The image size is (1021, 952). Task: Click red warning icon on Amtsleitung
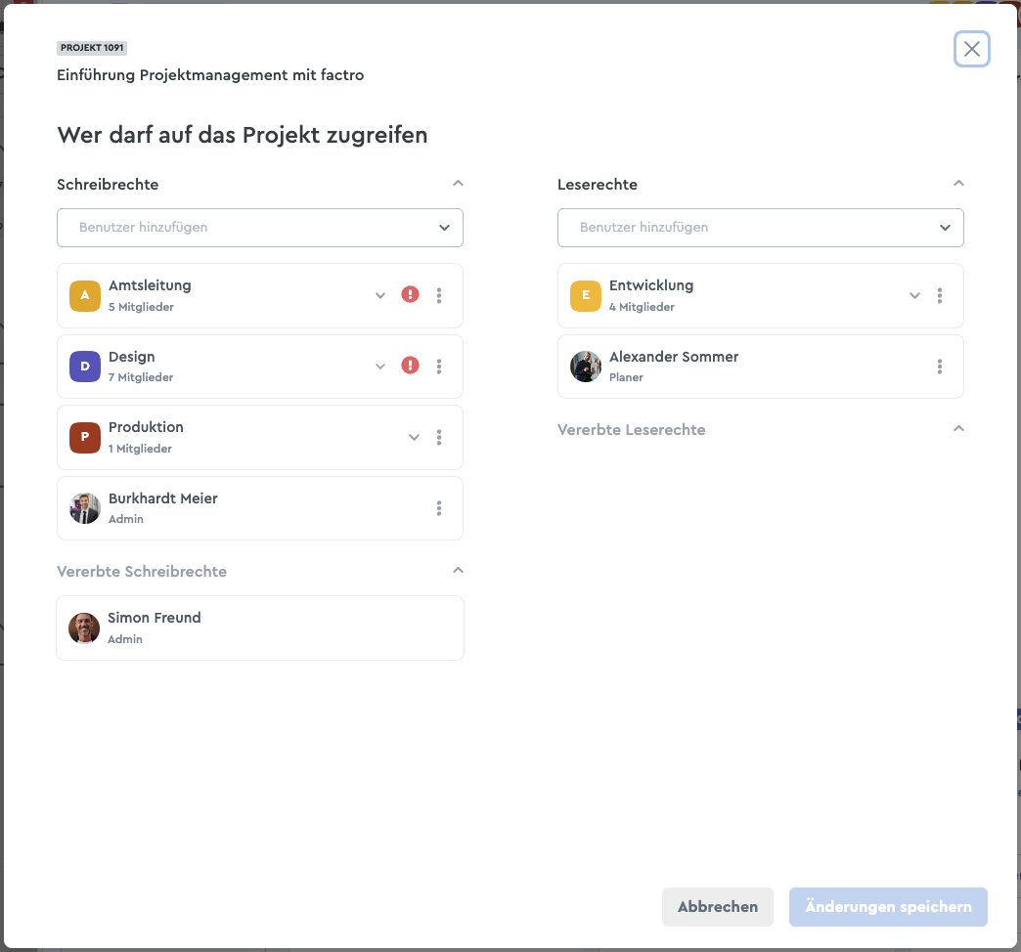410,295
